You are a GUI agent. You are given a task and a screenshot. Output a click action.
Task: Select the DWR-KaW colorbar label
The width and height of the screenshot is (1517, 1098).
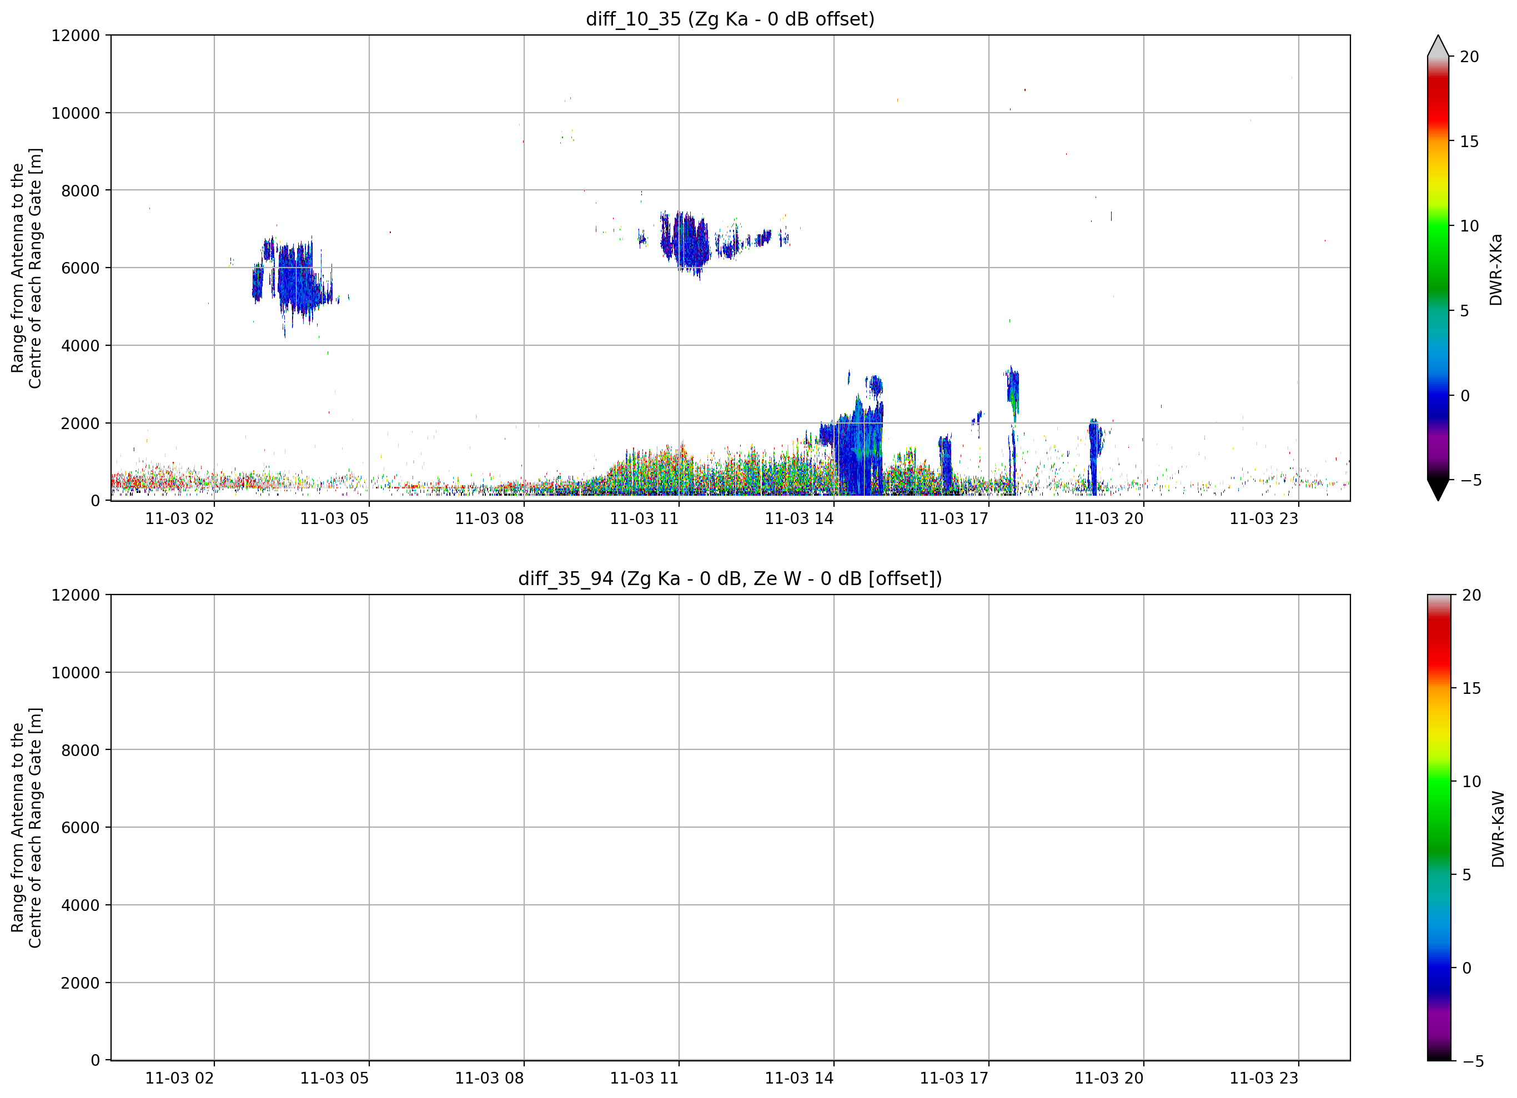click(x=1498, y=829)
